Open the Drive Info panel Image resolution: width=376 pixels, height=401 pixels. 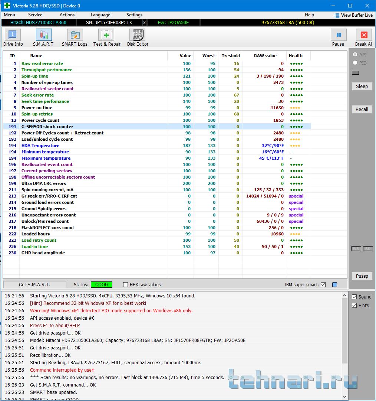13,35
